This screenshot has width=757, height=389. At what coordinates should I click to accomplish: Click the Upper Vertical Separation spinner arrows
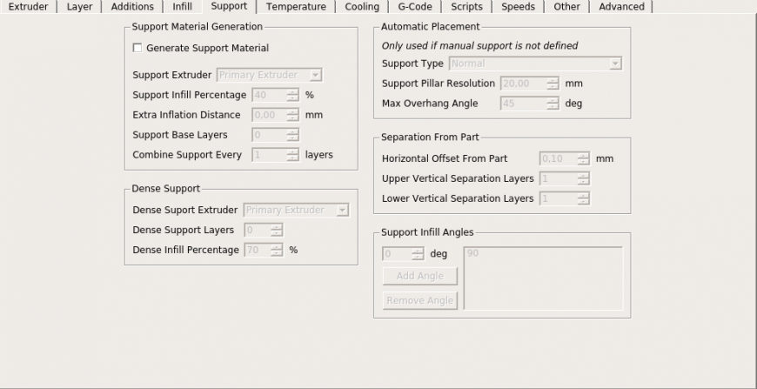583,178
